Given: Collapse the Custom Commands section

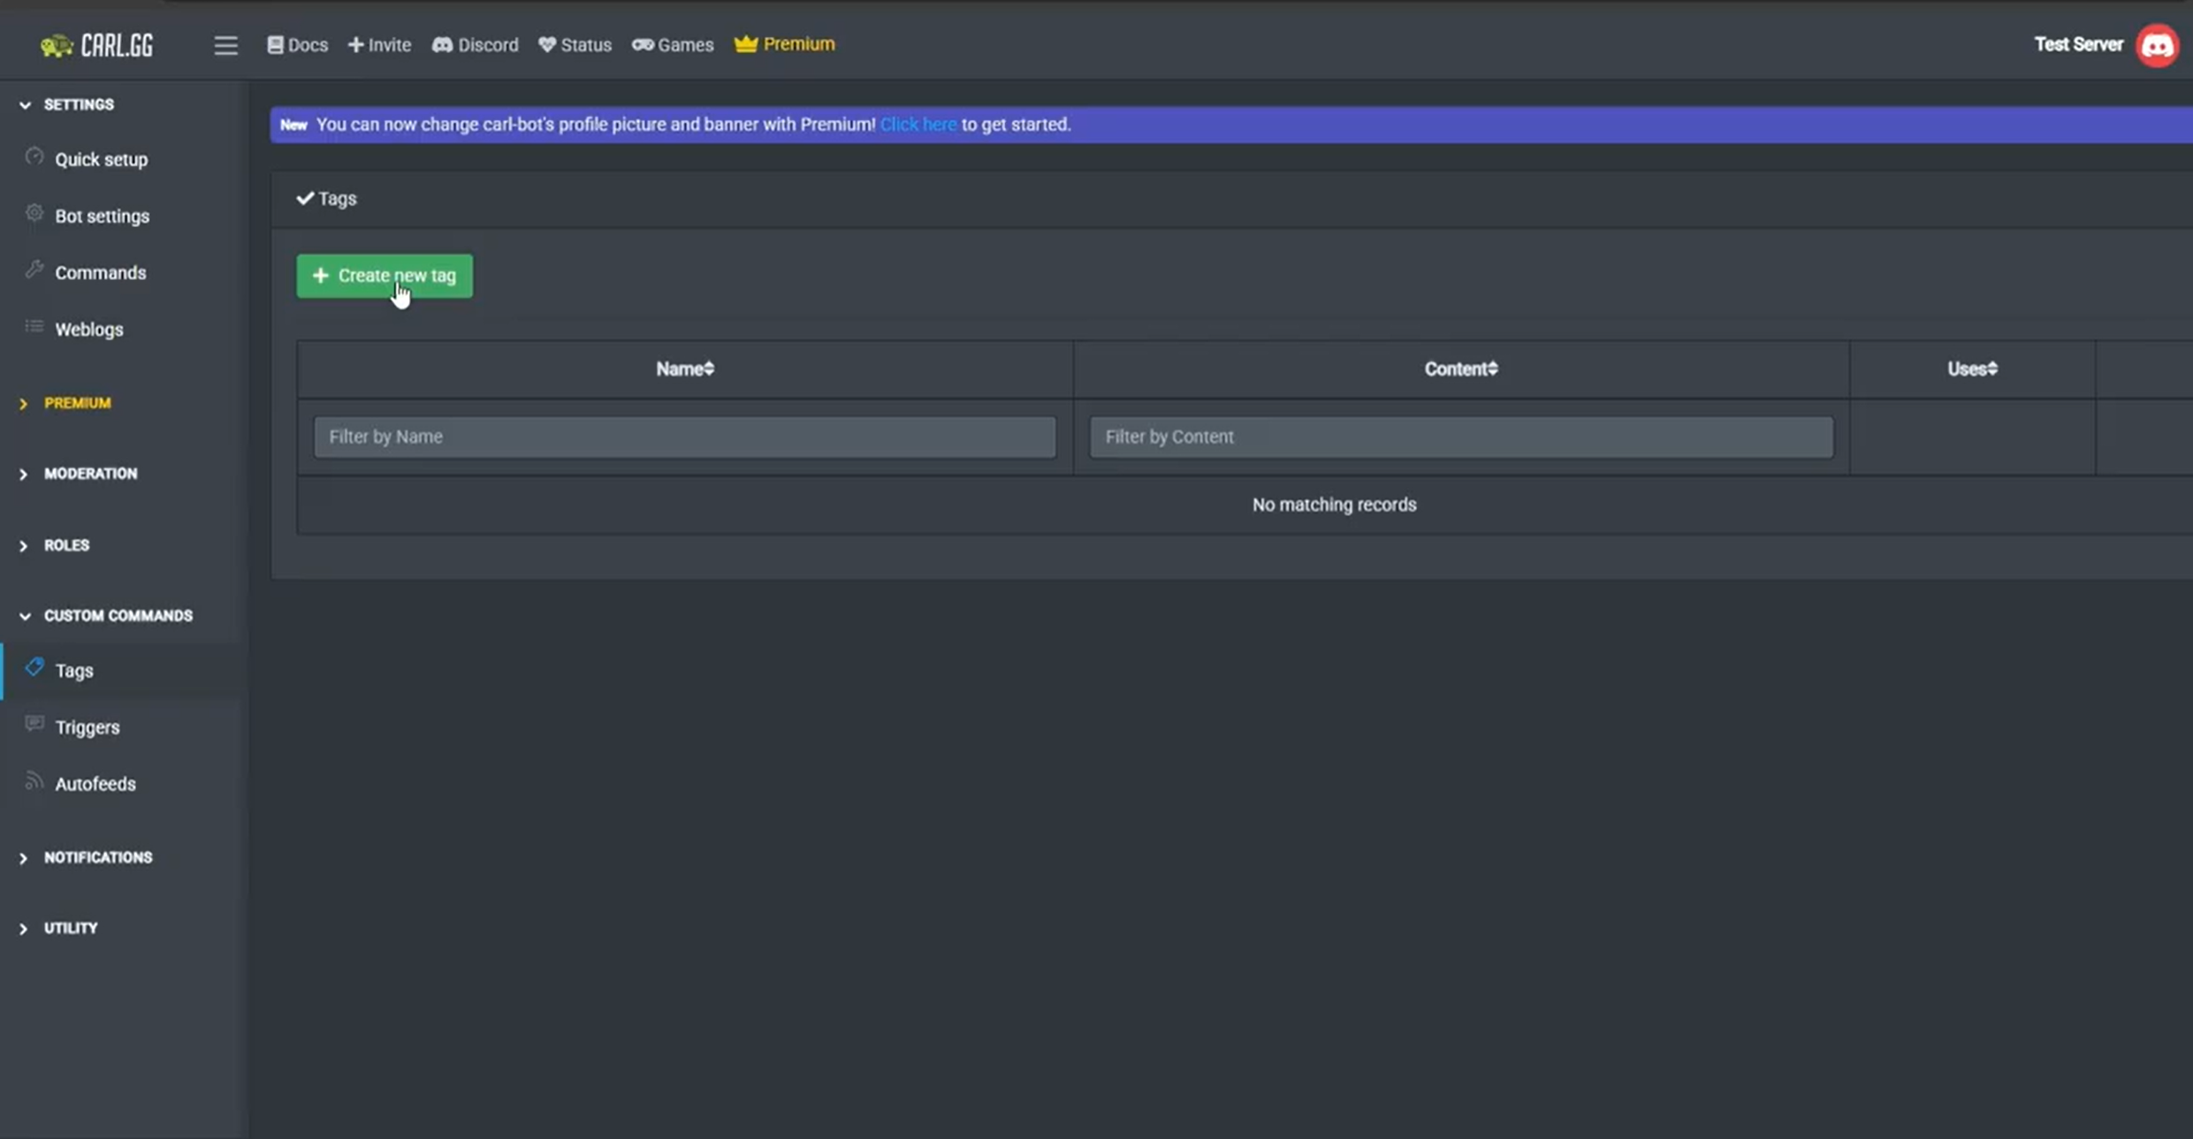Looking at the screenshot, I should (106, 616).
